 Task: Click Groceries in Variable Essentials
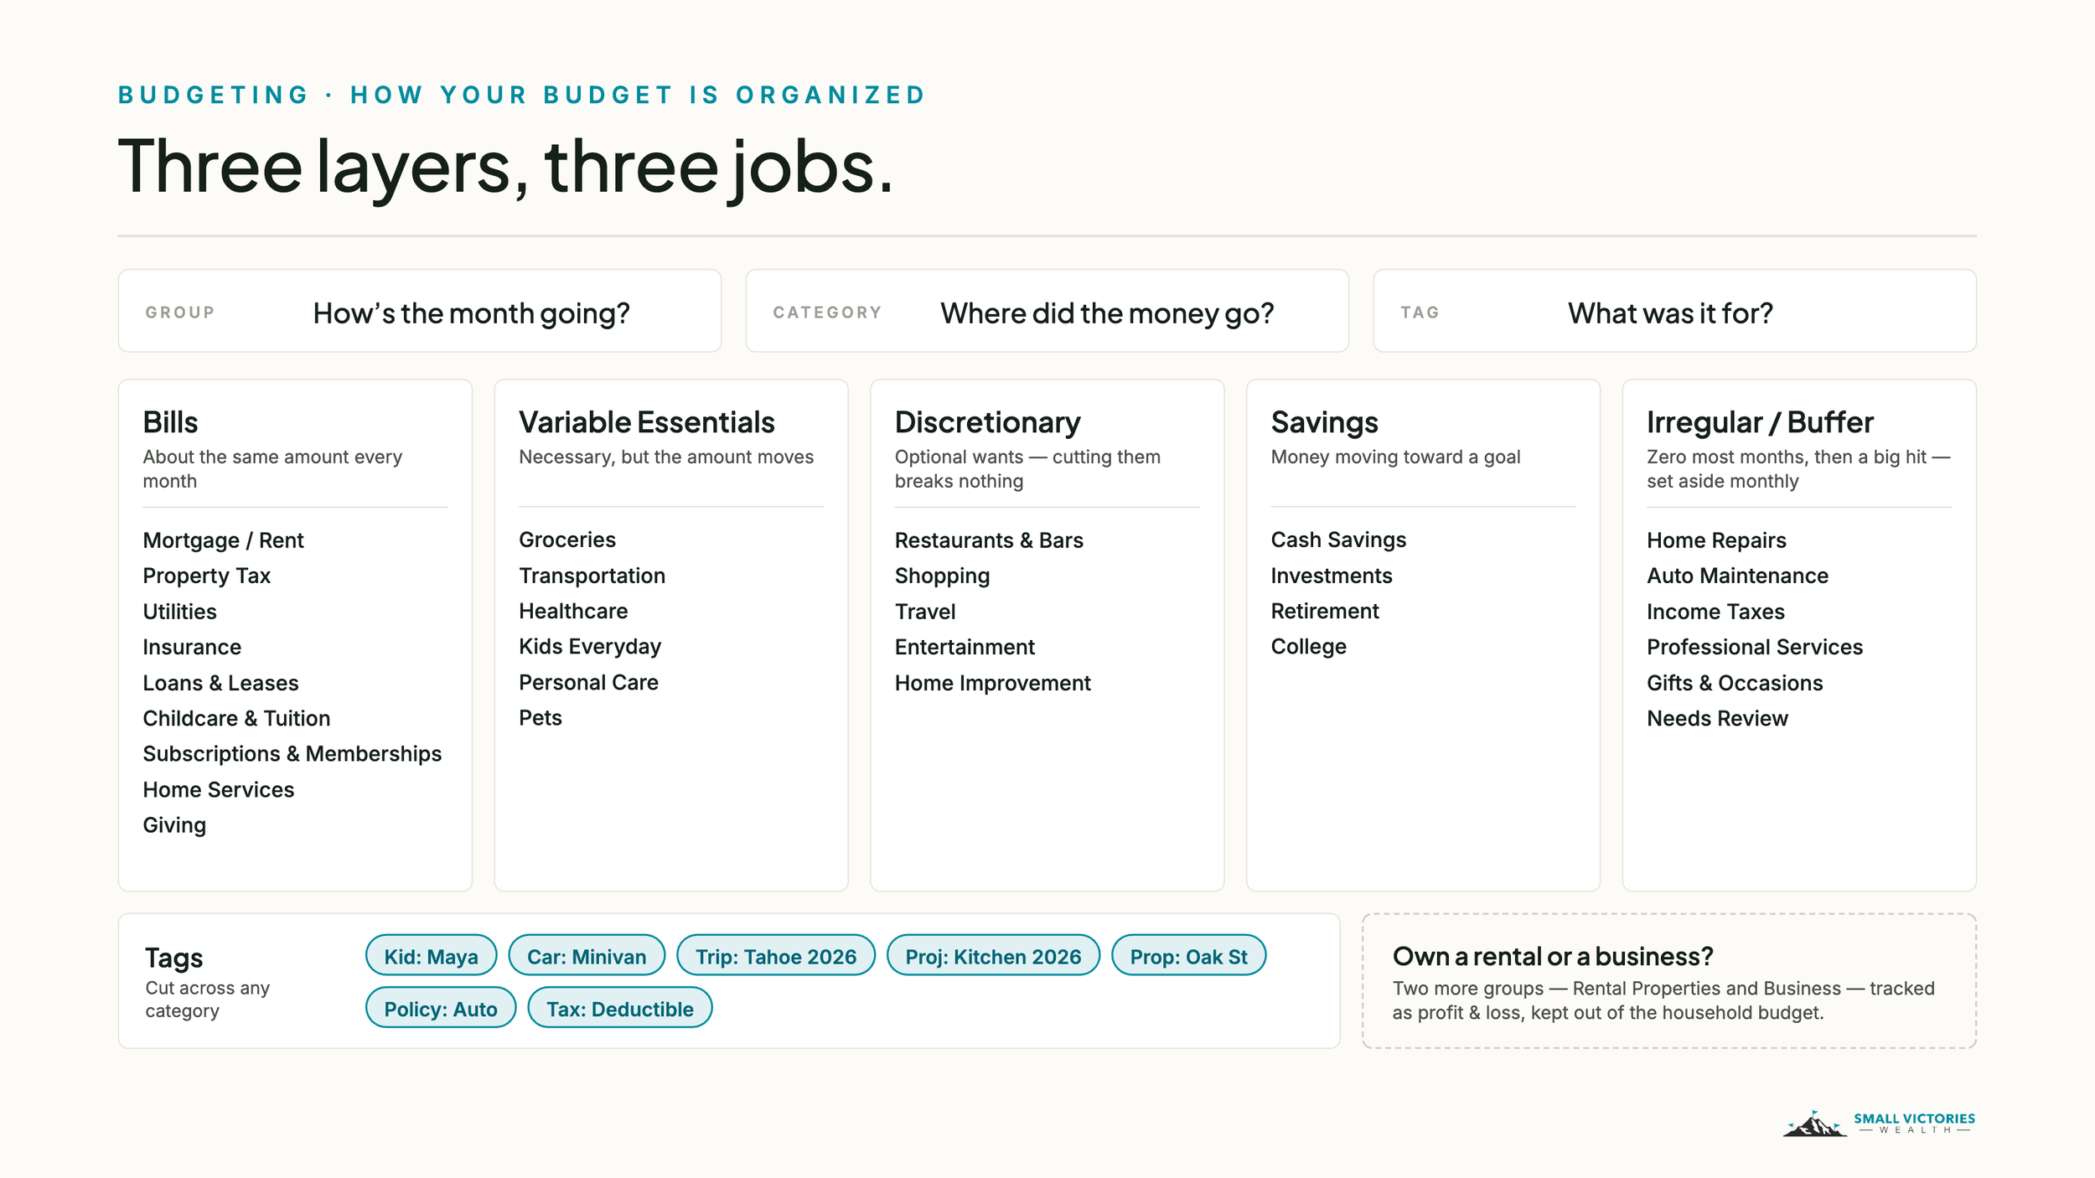tap(567, 540)
